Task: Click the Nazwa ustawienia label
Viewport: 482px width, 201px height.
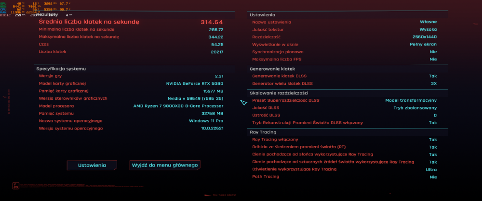Action: 271,22
